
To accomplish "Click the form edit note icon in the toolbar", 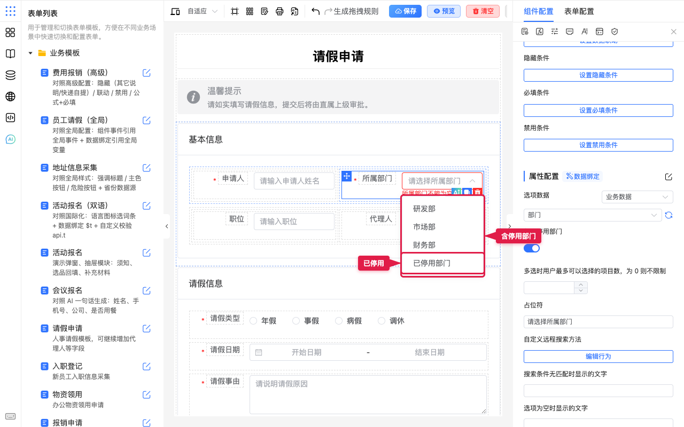I will [265, 11].
